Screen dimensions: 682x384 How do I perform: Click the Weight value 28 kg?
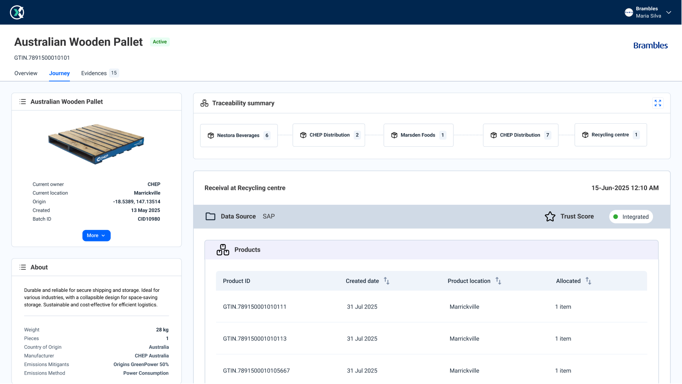(x=162, y=330)
